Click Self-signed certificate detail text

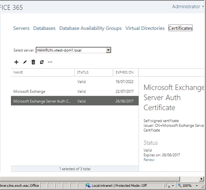point(161,121)
